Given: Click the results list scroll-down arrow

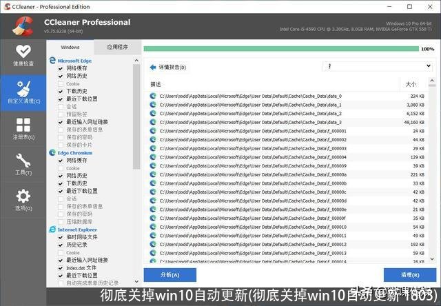Looking at the screenshot, I should [x=432, y=258].
